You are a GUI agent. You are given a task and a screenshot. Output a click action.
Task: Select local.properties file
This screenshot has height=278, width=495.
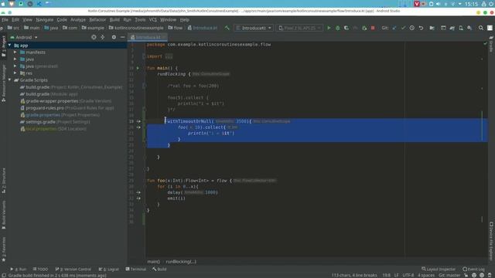[x=53, y=129]
